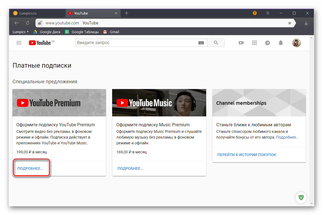Open the Google Диск bookmark
Screen dimensions: 323x215
pyautogui.click(x=47, y=32)
